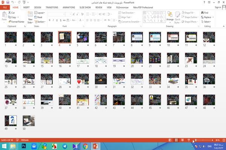Image resolution: width=226 pixels, height=150 pixels.
Task: Switch to Normal view in status bar
Action: click(170, 140)
